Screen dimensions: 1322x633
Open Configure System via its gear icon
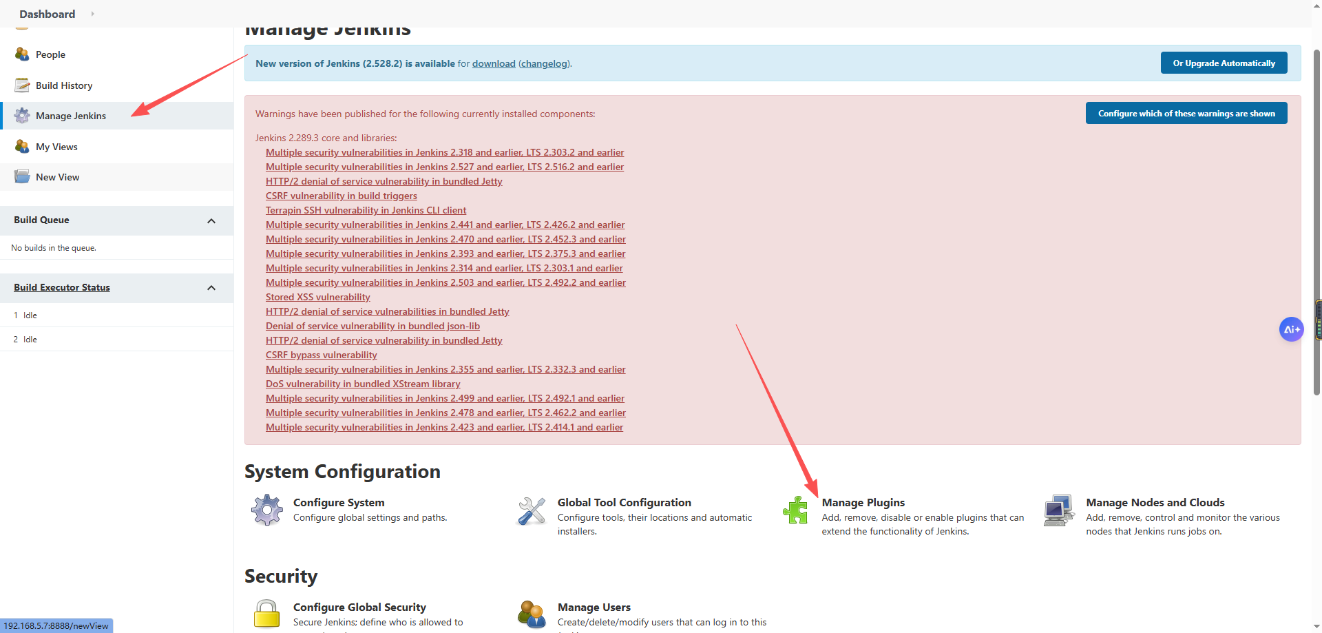coord(267,510)
